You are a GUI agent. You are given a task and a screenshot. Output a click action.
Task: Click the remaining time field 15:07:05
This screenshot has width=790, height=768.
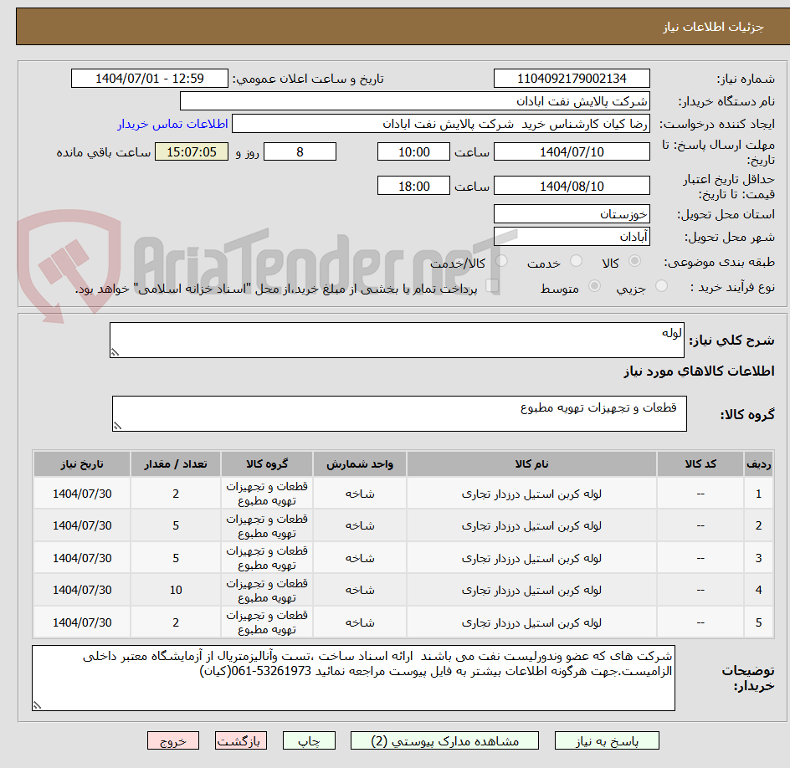192,151
